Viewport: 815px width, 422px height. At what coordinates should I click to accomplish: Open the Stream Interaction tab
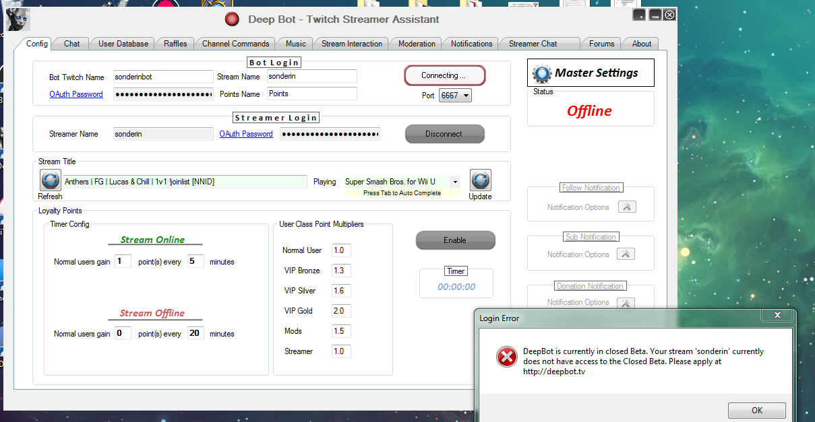coord(352,44)
